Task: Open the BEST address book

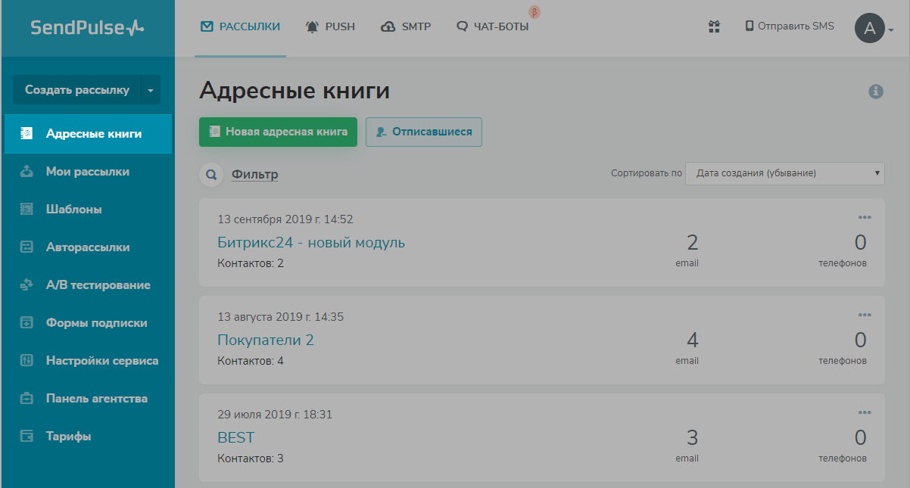Action: tap(236, 438)
